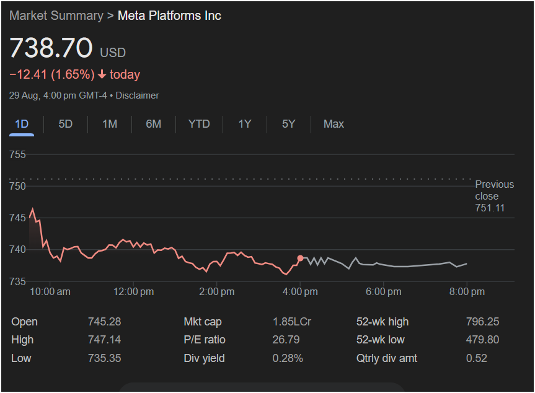This screenshot has height=393, width=535.
Task: Open the Disclaimer link
Action: point(137,95)
